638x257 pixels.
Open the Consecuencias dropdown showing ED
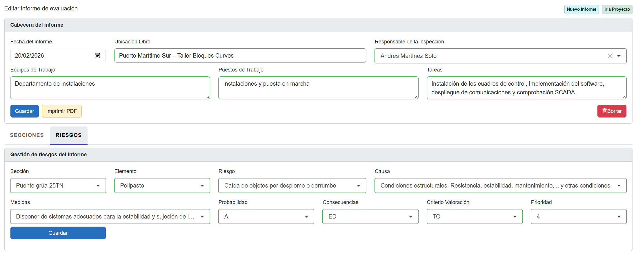coord(370,216)
